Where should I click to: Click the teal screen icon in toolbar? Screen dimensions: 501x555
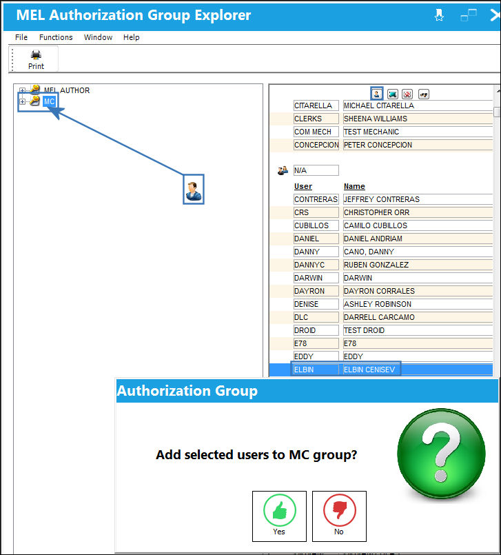coord(392,94)
